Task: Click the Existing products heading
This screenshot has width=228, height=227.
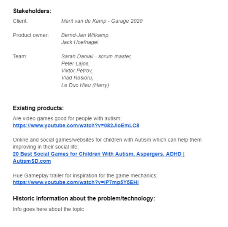Action: click(38, 108)
